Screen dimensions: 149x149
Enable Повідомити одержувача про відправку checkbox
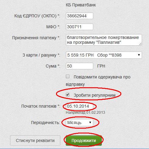[68, 76]
